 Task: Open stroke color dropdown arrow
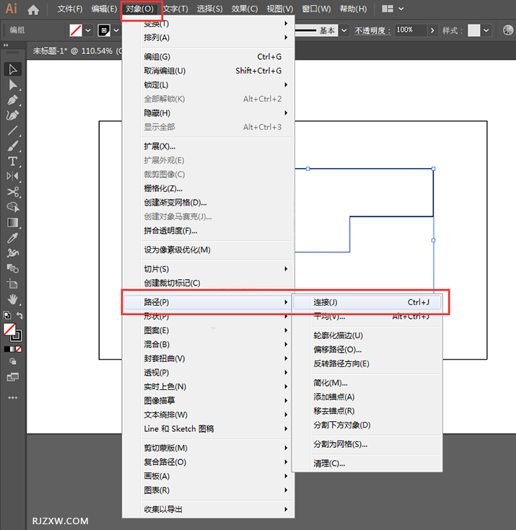116,30
